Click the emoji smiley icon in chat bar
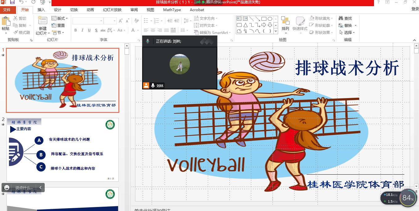419x211 pixels. coord(7,188)
